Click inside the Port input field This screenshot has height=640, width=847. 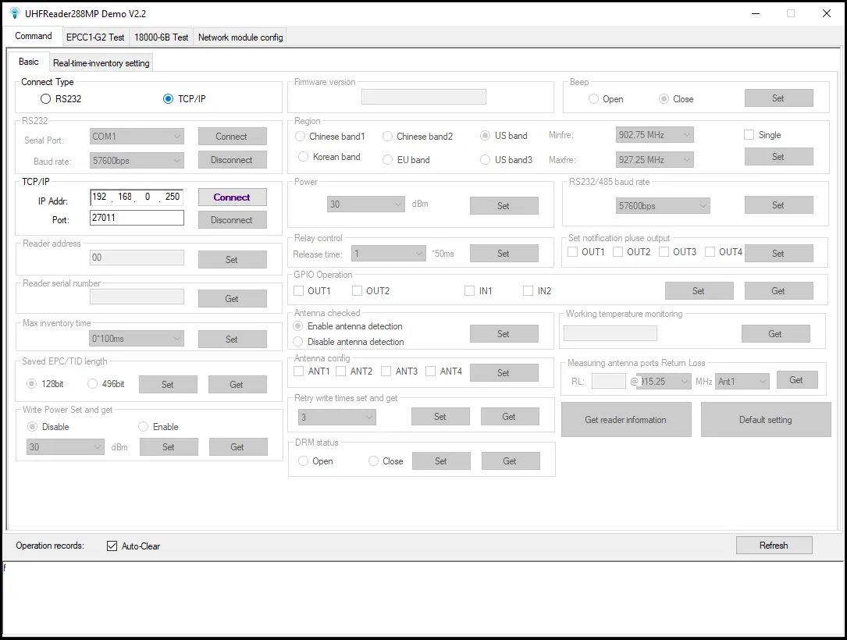pos(137,219)
